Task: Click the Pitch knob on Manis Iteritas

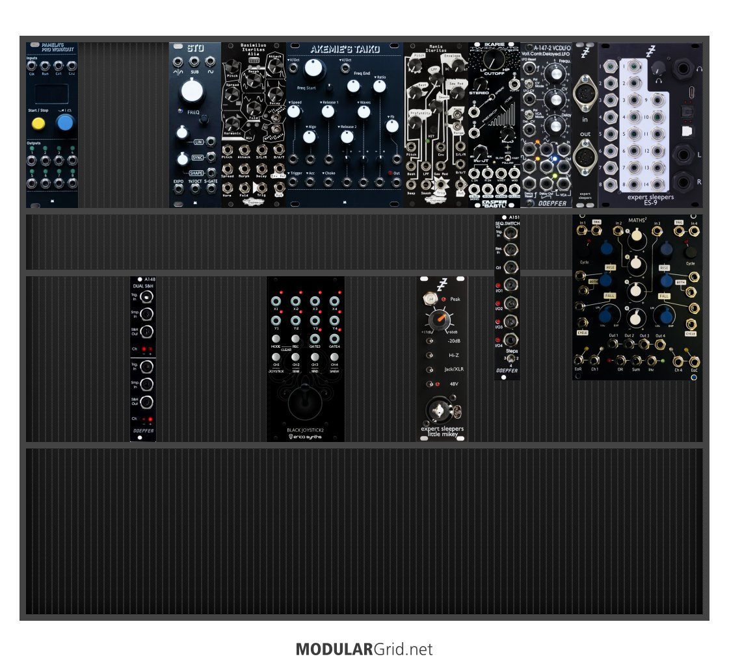Action: click(x=415, y=64)
